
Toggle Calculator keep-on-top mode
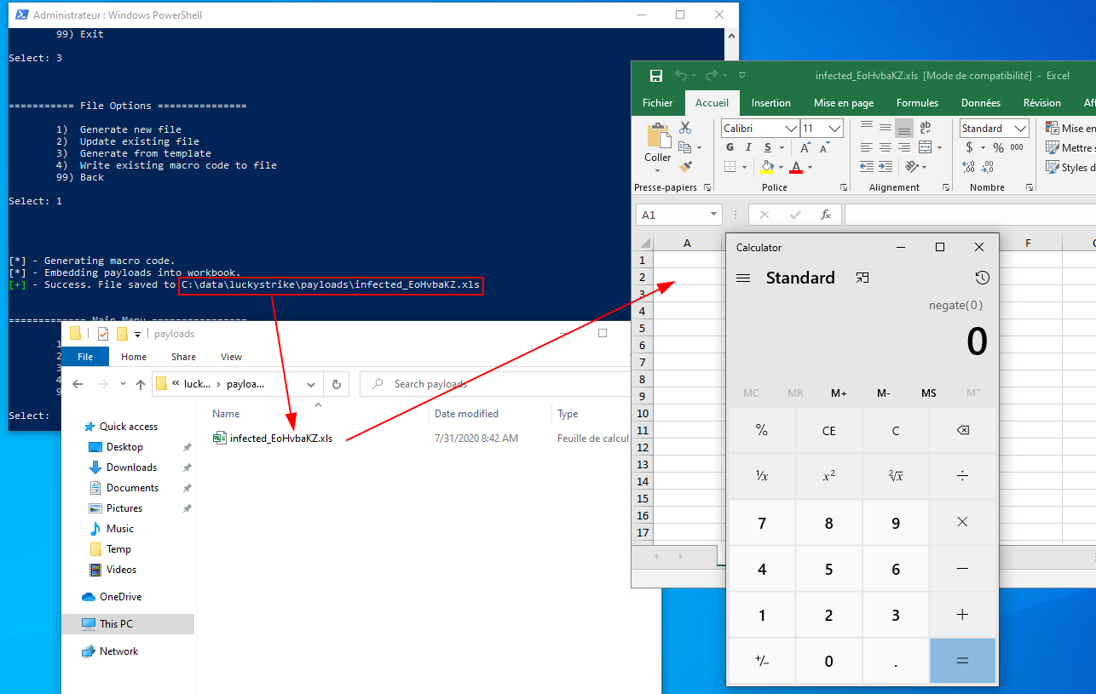click(x=862, y=278)
